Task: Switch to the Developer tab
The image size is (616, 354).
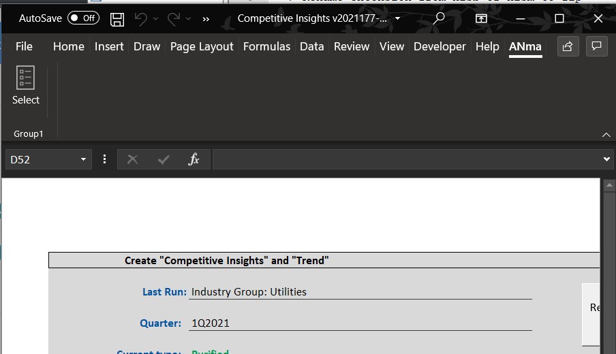Action: click(x=440, y=46)
